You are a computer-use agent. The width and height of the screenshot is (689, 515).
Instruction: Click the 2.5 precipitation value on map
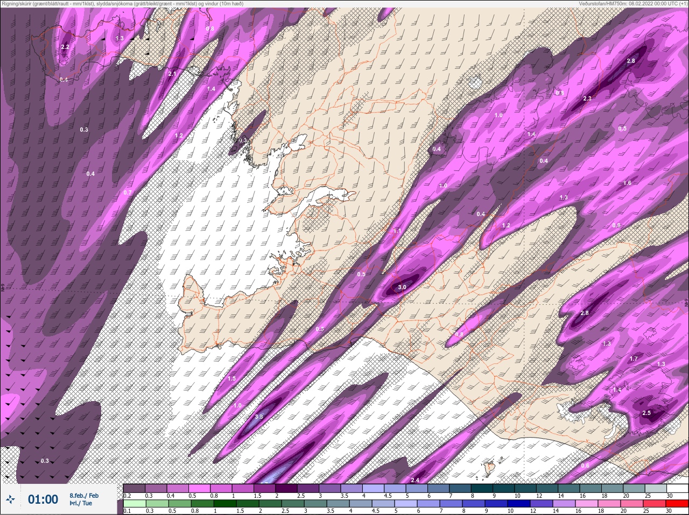(647, 413)
